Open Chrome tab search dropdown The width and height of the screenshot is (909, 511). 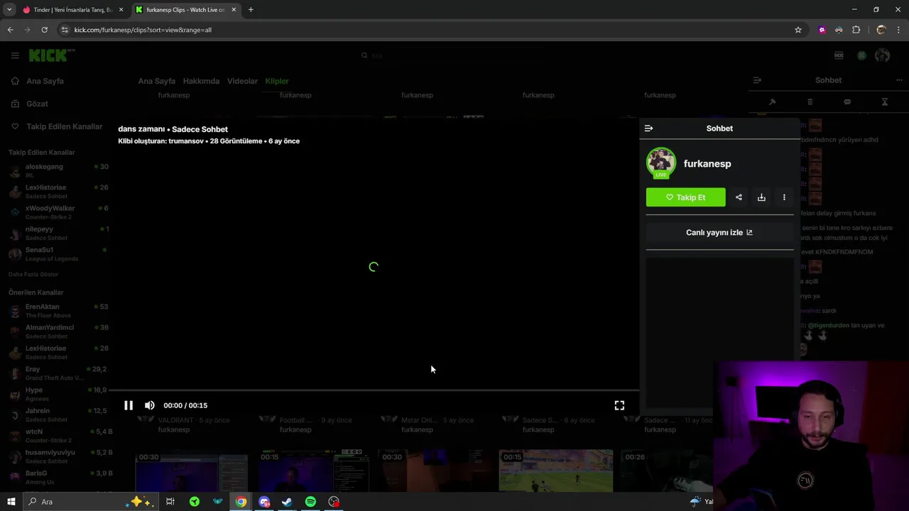[9, 9]
